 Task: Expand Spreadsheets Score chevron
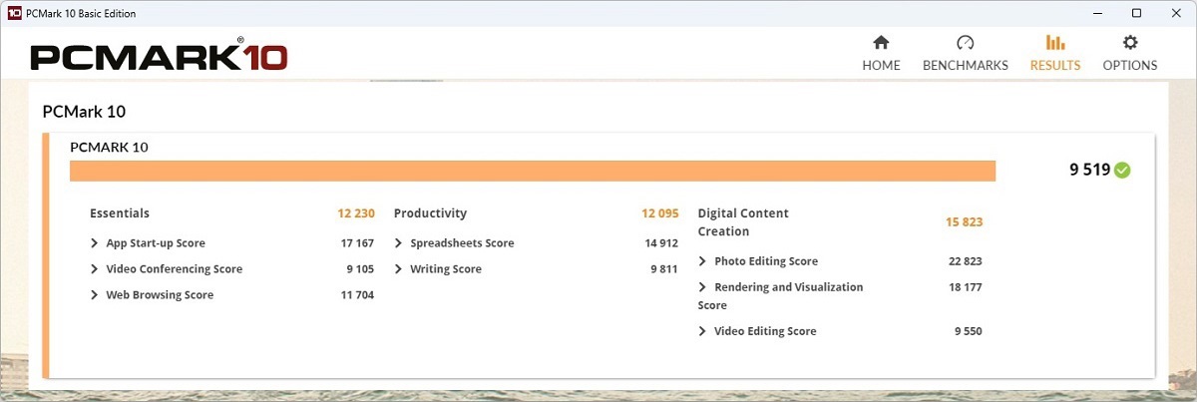399,243
